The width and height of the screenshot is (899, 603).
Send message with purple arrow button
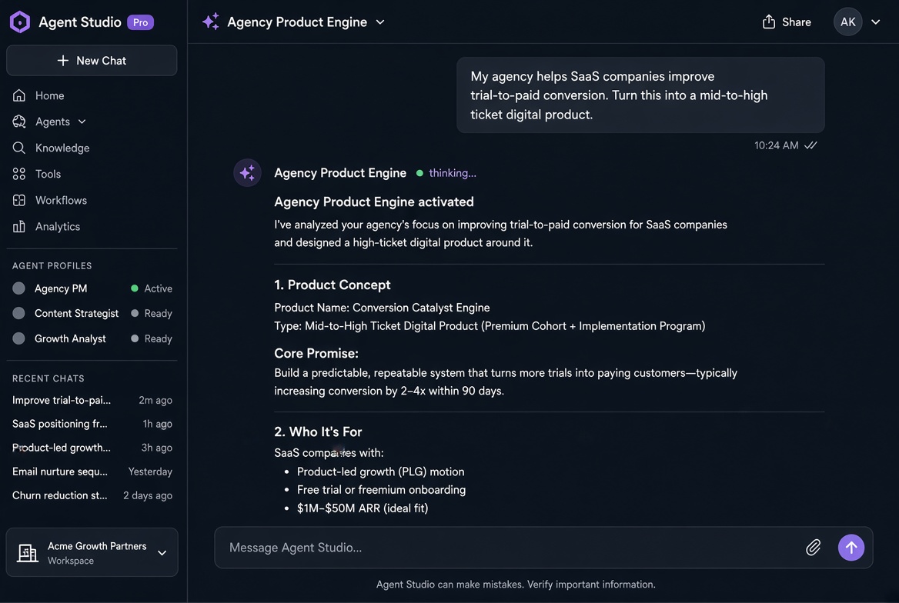point(851,548)
